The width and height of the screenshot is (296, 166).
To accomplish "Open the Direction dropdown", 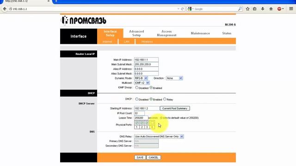I will [174, 78].
